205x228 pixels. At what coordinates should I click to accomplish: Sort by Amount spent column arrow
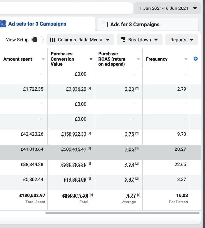tap(43, 59)
